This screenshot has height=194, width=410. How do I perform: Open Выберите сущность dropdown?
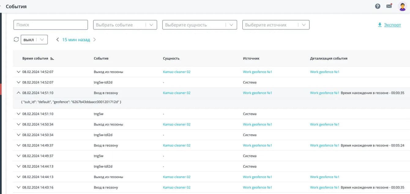[x=199, y=25]
